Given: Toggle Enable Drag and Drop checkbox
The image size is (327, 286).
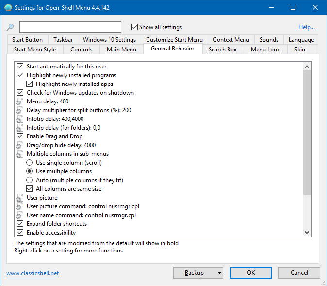Looking at the screenshot, I should coord(20,136).
